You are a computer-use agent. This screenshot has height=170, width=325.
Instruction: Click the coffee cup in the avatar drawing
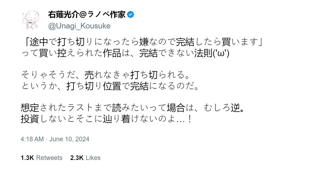pos(30,25)
